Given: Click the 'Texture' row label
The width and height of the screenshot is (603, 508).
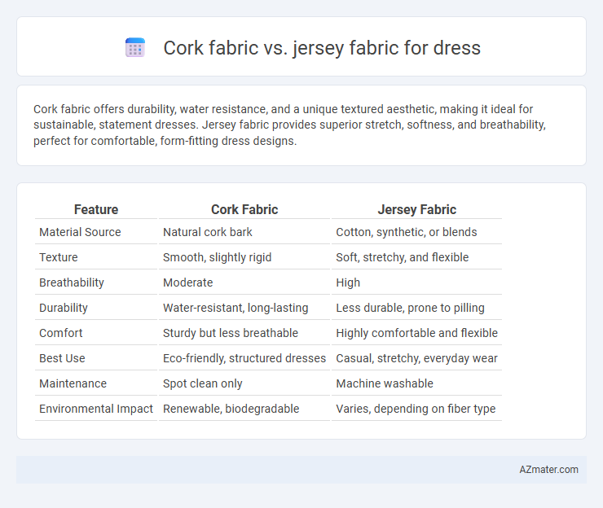Looking at the screenshot, I should (59, 257).
